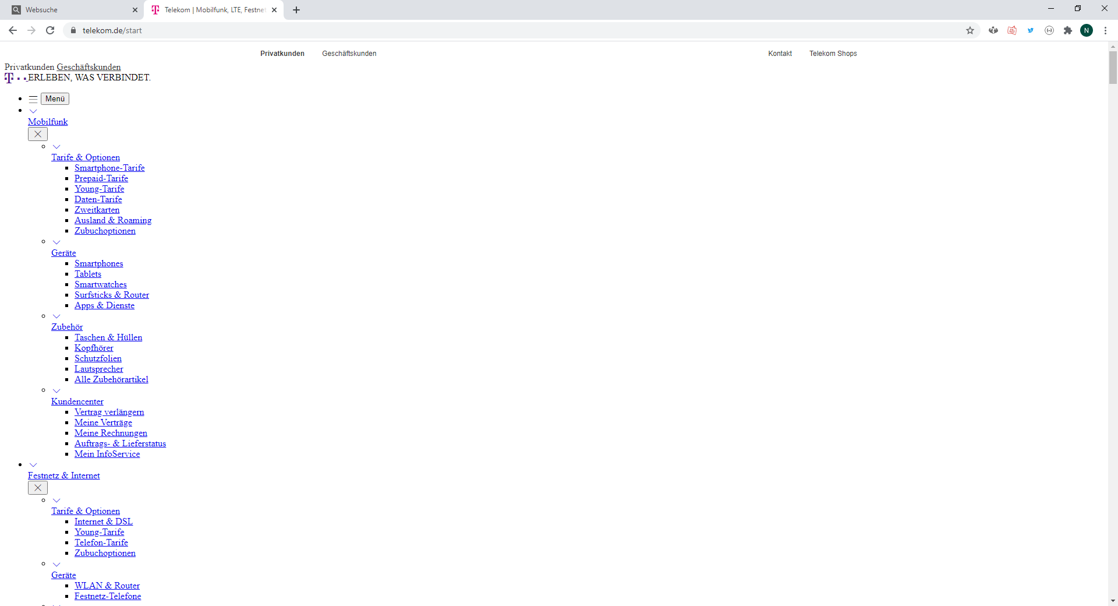
Task: Open the underlined Geschäftskunden link
Action: [89, 67]
